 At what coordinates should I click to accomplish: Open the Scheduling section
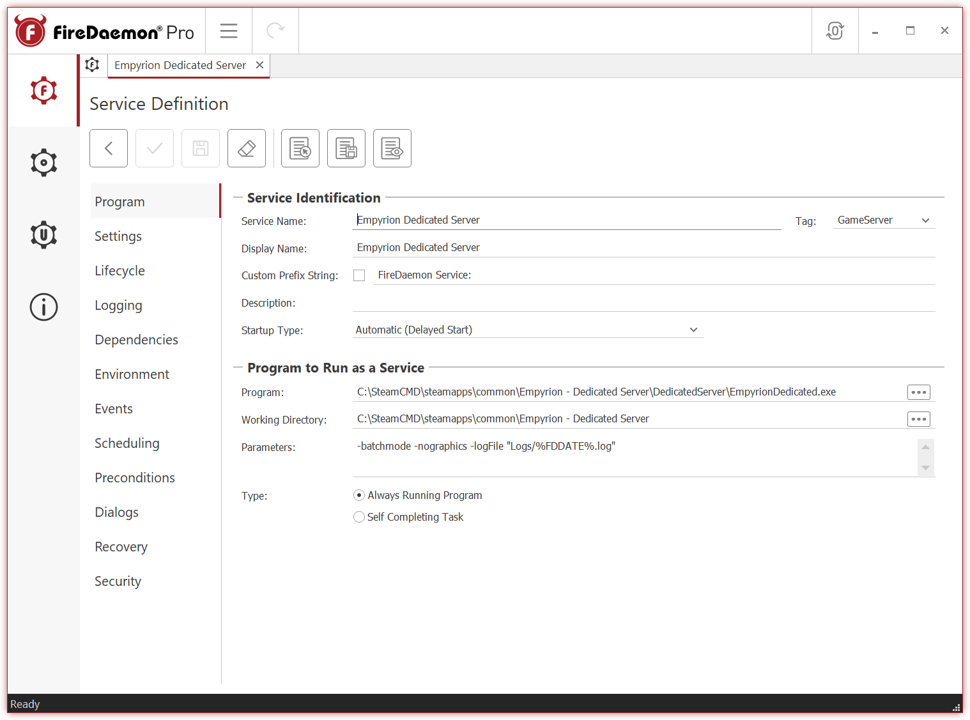coord(155,443)
